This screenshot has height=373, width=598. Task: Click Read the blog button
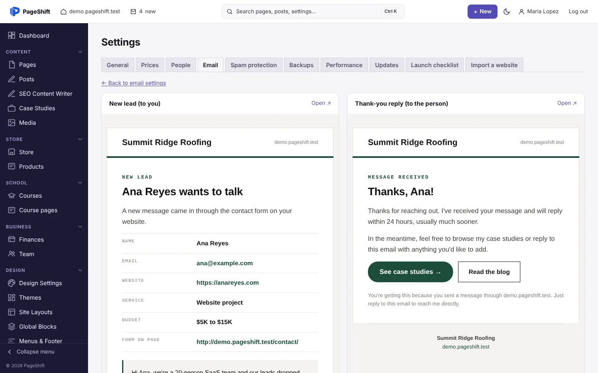pos(489,272)
